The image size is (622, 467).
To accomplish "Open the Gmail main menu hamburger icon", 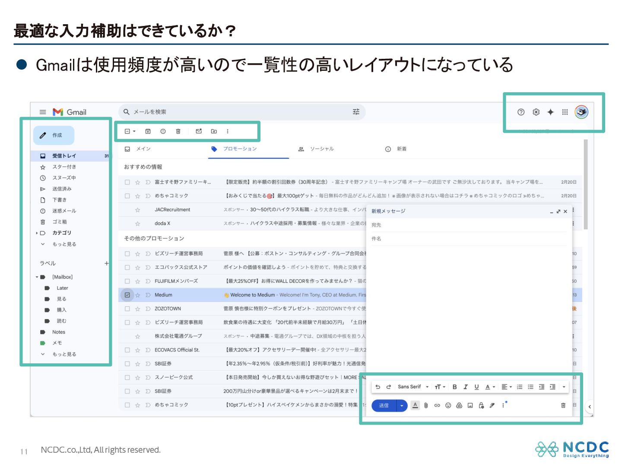I will click(x=43, y=112).
